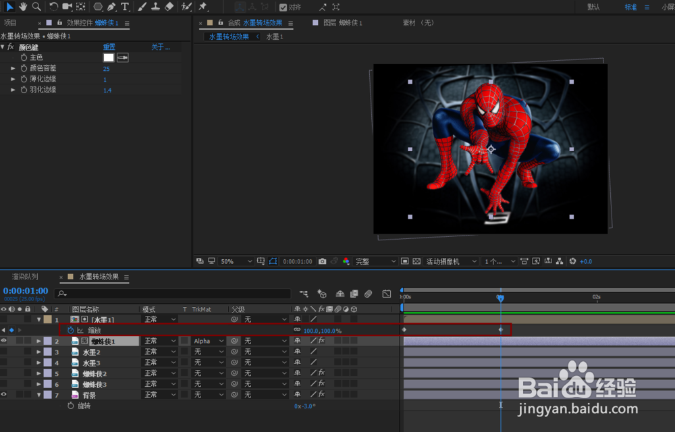
Task: Click the 重置 link for 颜色键 effect
Action: tap(109, 47)
